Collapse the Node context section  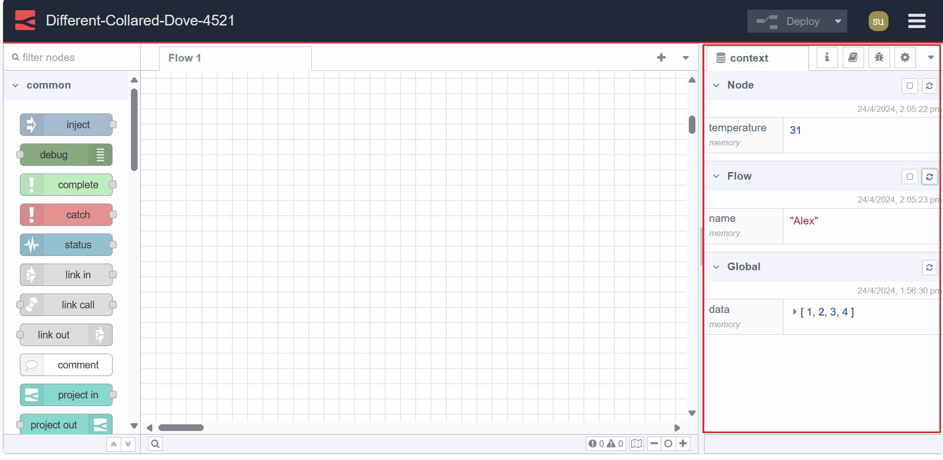click(716, 85)
